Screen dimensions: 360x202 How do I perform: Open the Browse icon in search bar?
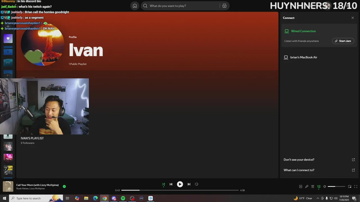coord(224,6)
